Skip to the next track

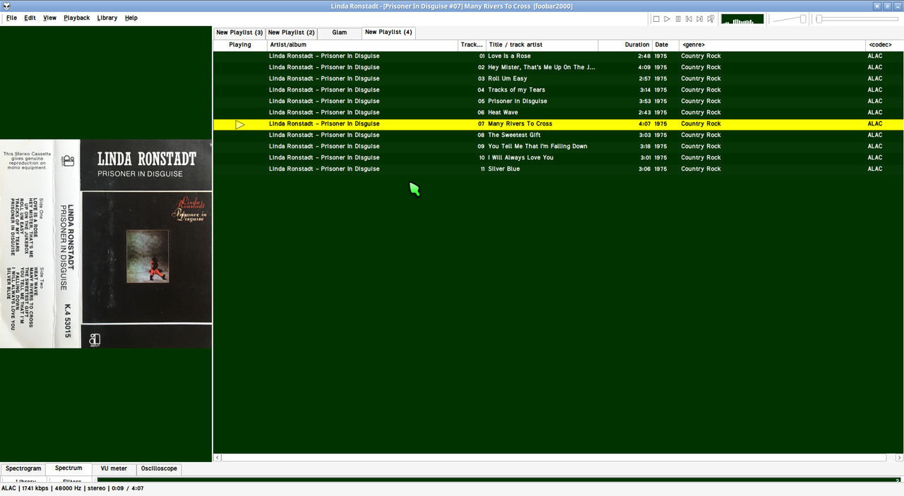(x=699, y=19)
